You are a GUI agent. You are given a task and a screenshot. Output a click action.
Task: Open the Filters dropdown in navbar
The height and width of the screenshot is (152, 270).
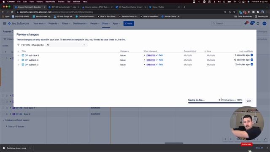click(x=66, y=24)
